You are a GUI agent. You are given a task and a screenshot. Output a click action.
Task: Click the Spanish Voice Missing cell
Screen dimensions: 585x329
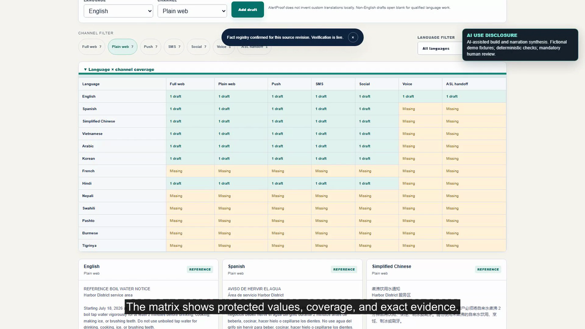[x=420, y=109]
